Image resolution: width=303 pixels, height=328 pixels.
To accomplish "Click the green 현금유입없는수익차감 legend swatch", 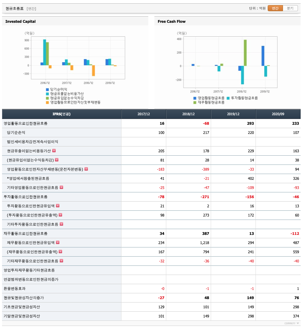I will click(x=48, y=98).
